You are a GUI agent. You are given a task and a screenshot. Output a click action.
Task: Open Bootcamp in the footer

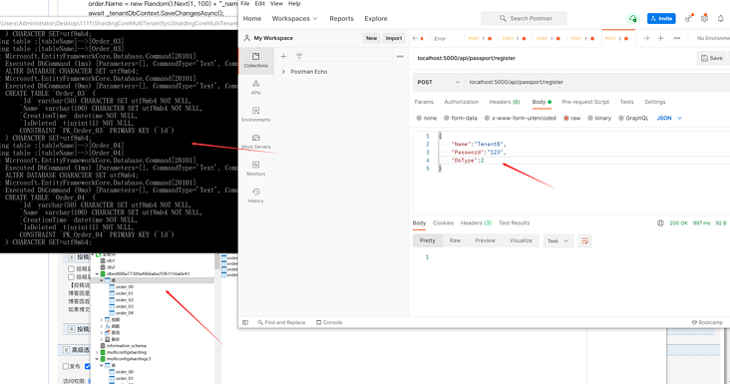tap(707, 322)
